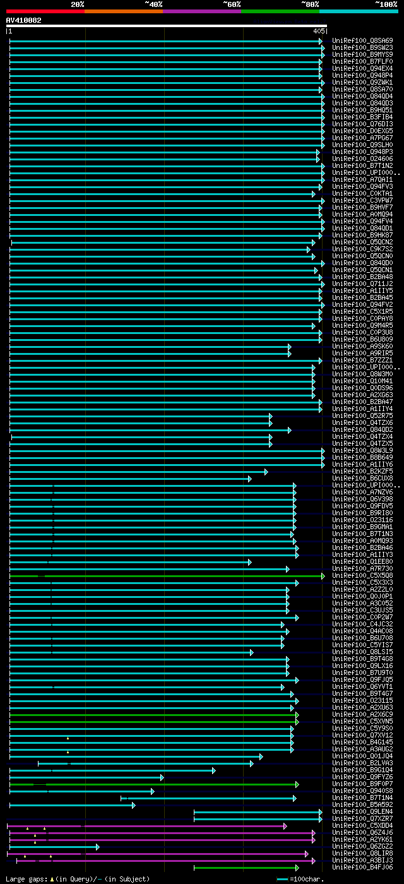
Task: Select hit UniRef100_A2X6C9
Action: (x=362, y=715)
